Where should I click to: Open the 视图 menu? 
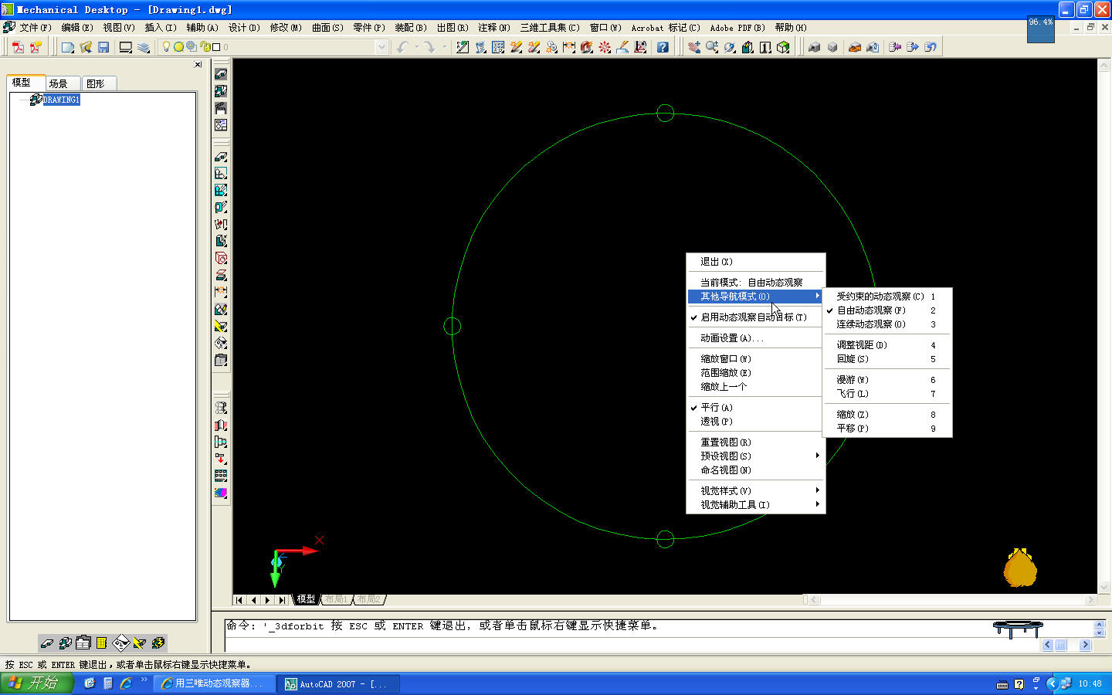(x=119, y=28)
